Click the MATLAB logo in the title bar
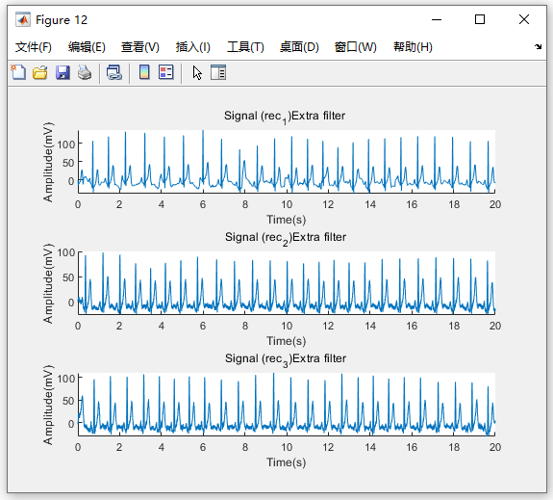Screen dimensions: 553x500 [x=23, y=20]
